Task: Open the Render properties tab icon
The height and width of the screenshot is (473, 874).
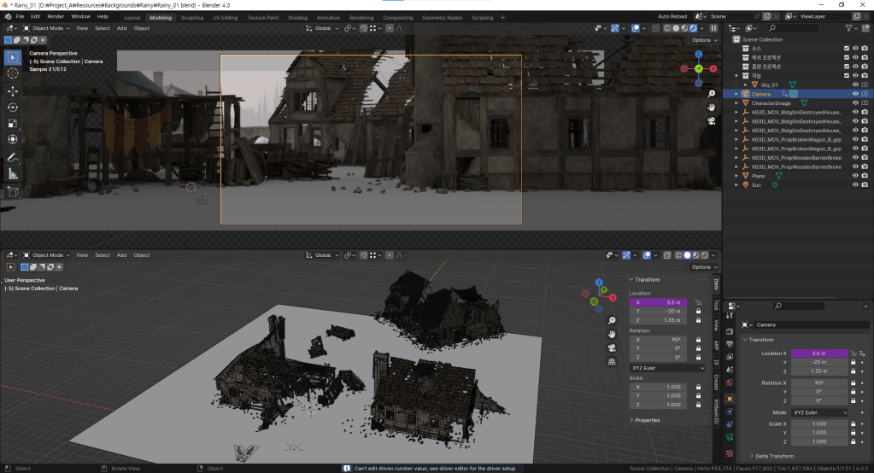Action: 729,331
